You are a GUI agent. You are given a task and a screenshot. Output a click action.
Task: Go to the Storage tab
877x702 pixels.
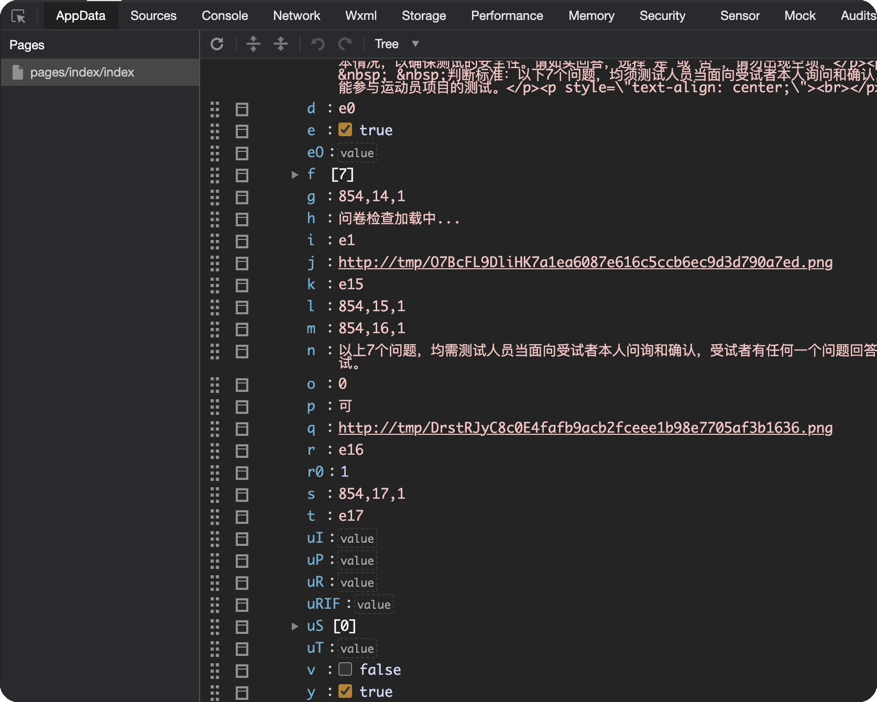click(x=424, y=16)
